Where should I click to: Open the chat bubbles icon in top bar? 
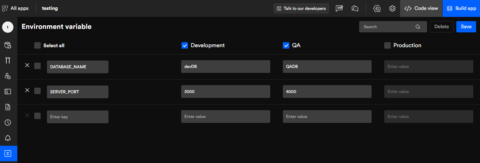[355, 8]
